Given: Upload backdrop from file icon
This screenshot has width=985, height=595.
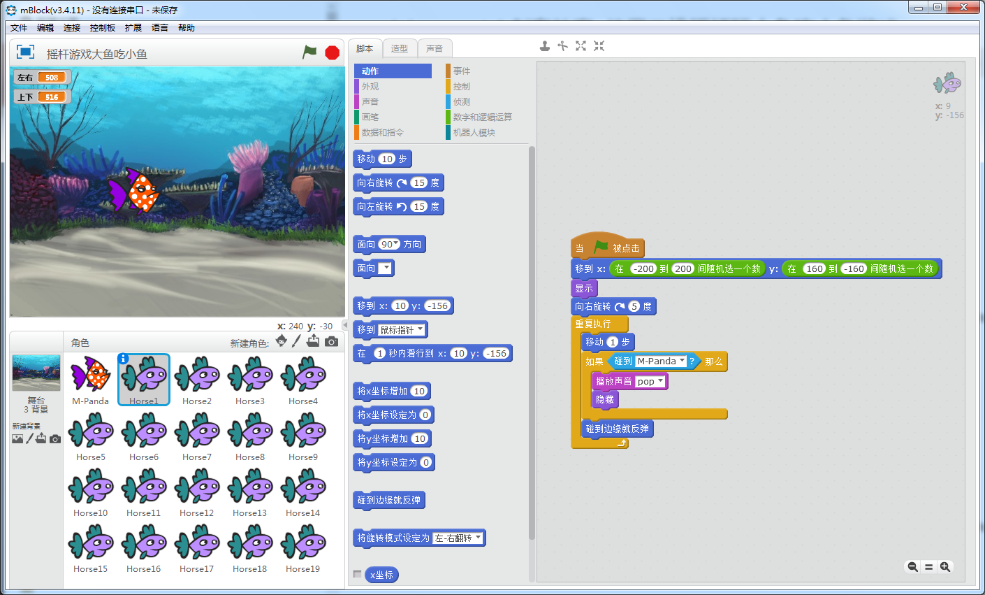Looking at the screenshot, I should pyautogui.click(x=41, y=438).
